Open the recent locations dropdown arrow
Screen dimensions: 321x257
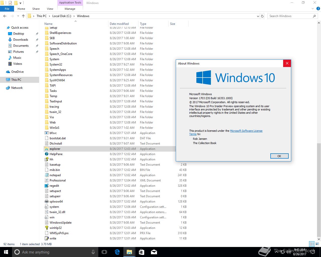click(x=18, y=16)
